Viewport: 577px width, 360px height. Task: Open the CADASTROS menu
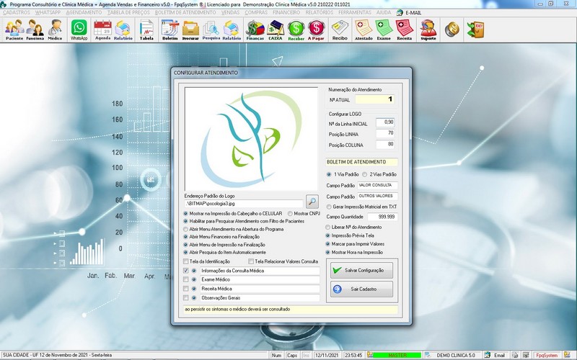click(17, 12)
